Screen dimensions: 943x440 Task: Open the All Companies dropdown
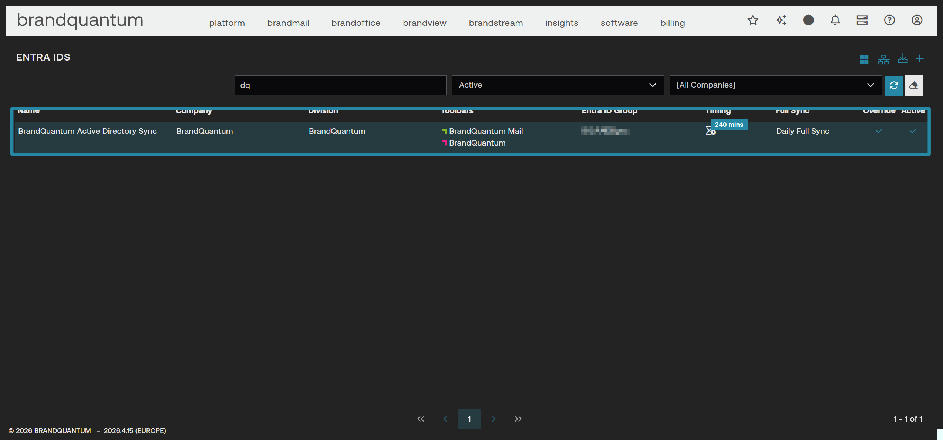point(775,85)
